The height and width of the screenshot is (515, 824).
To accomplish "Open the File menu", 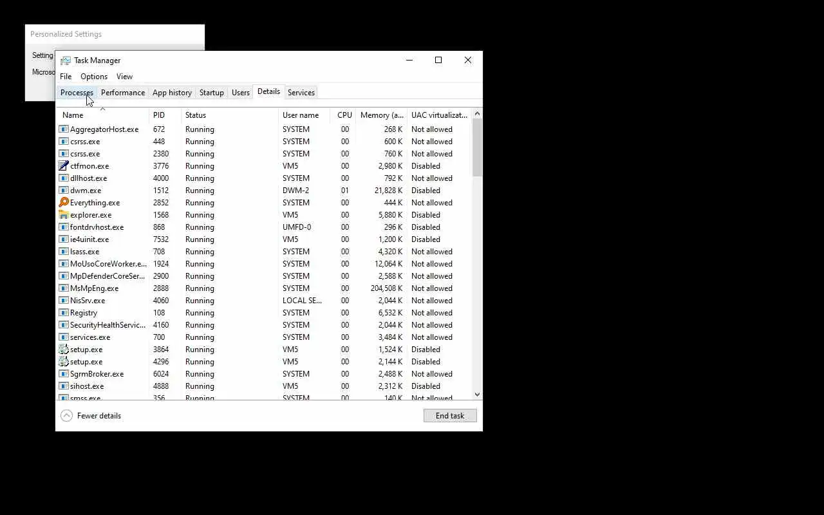I will (x=66, y=77).
